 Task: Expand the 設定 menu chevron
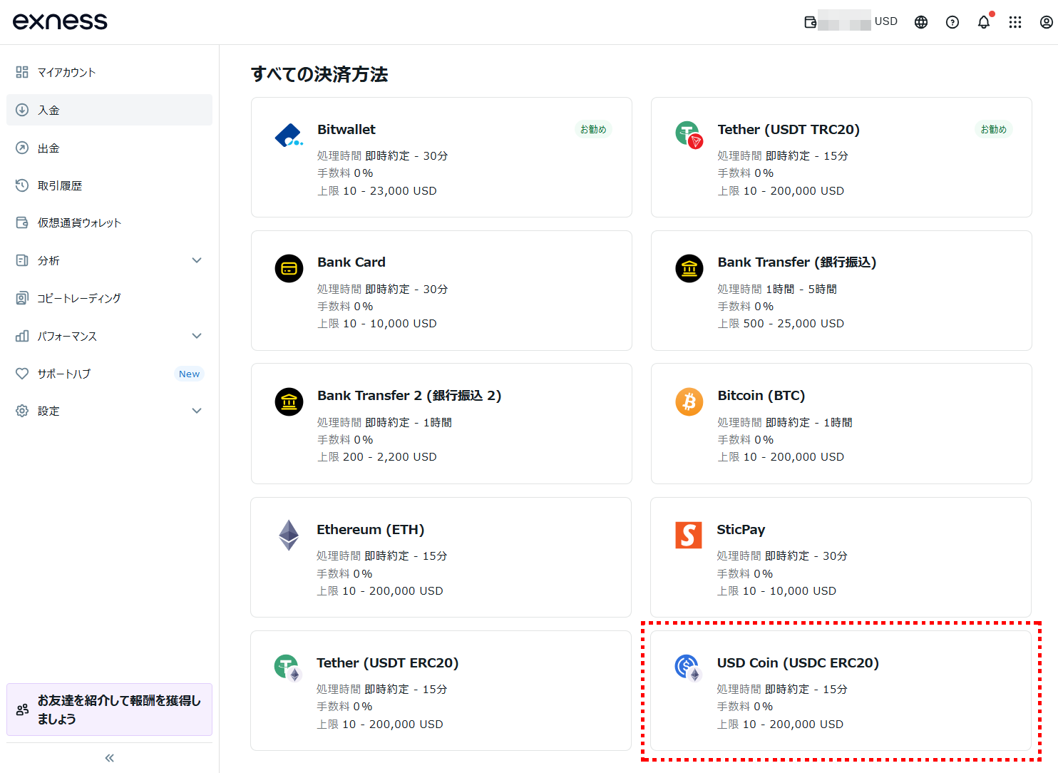[x=197, y=411]
